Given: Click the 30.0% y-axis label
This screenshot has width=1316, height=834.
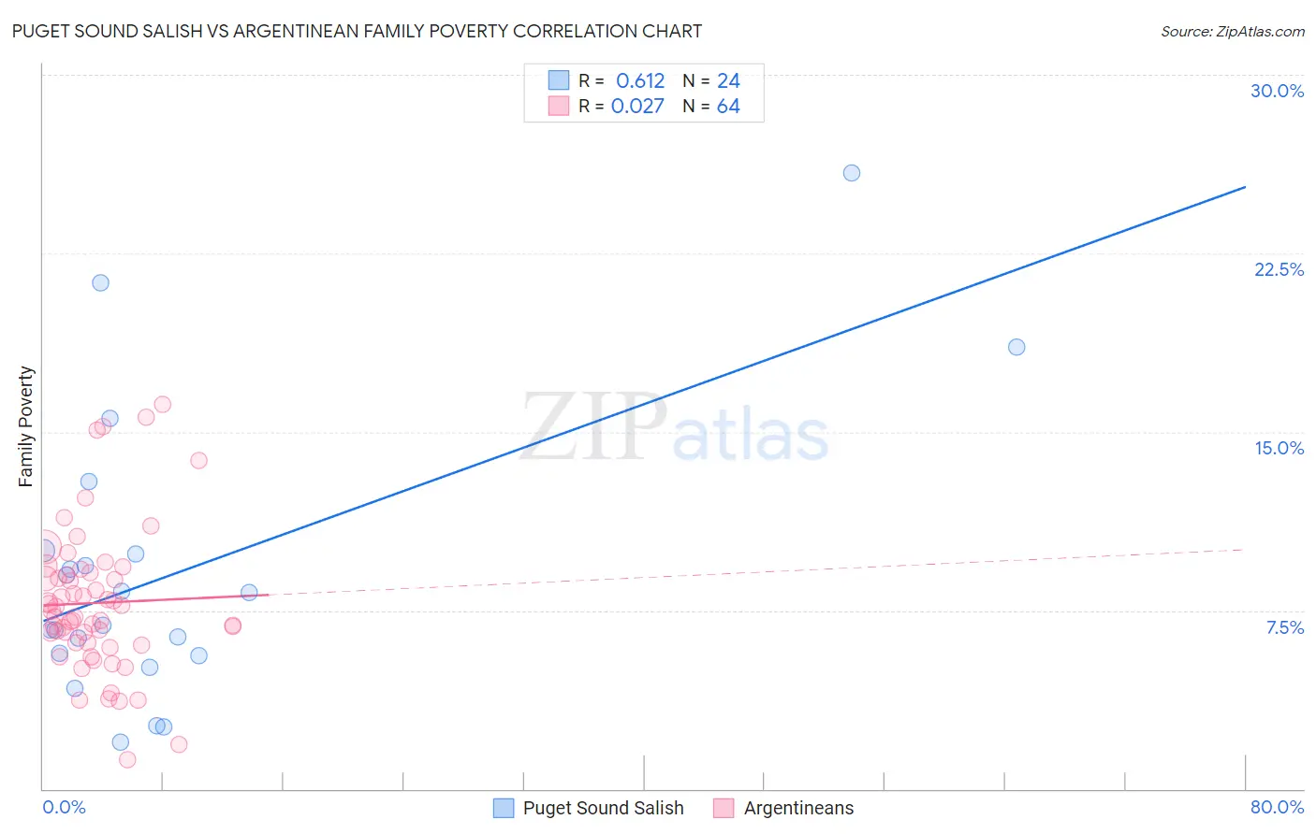Looking at the screenshot, I should [x=1277, y=91].
